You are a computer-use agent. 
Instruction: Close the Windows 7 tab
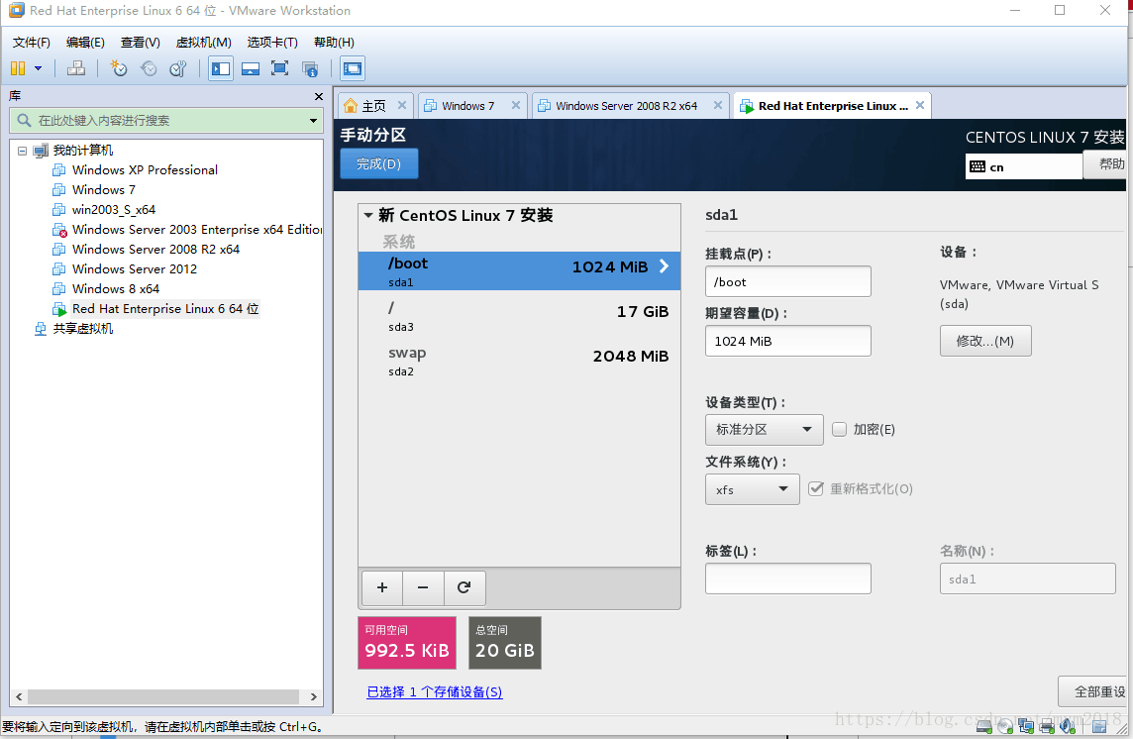click(515, 105)
